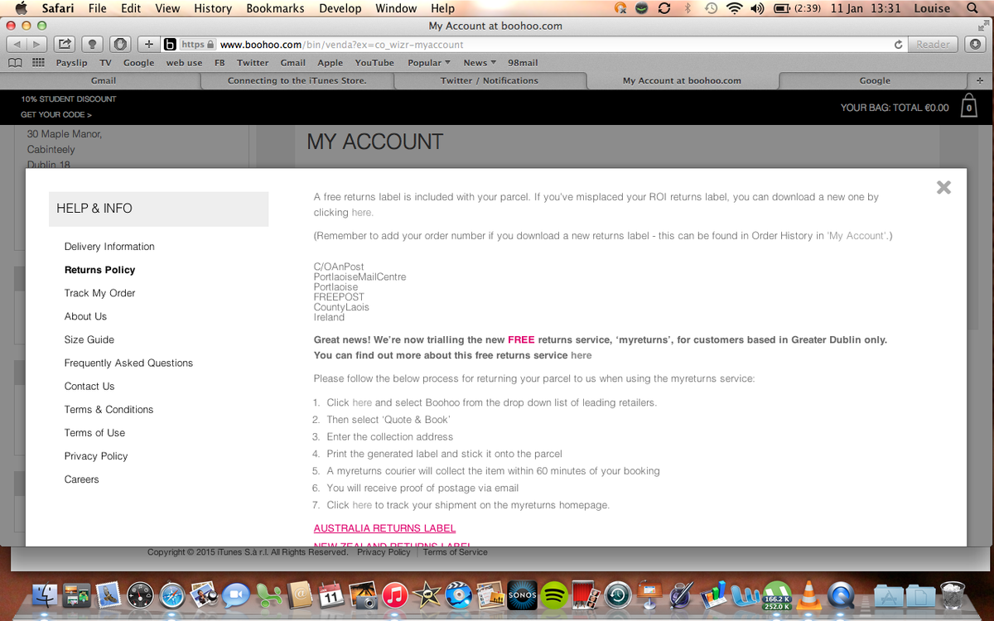Screen dimensions: 994x621
Task: Open the News bookmarks dropdown
Action: pos(480,62)
